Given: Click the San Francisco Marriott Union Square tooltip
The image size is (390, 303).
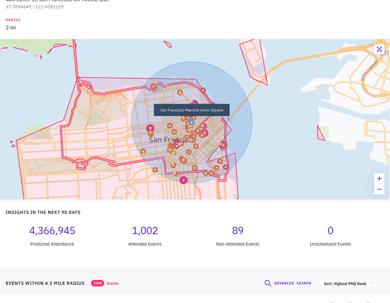Looking at the screenshot, I should (191, 110).
